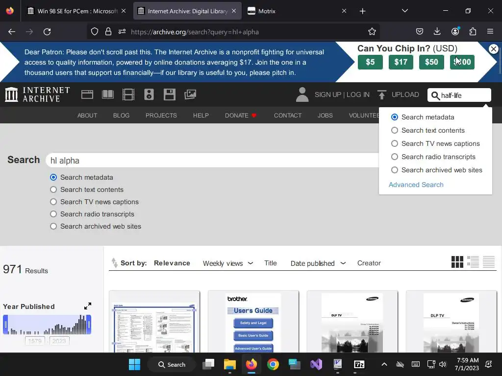Click the upload arrow icon
The image size is (502, 376).
[x=381, y=94]
